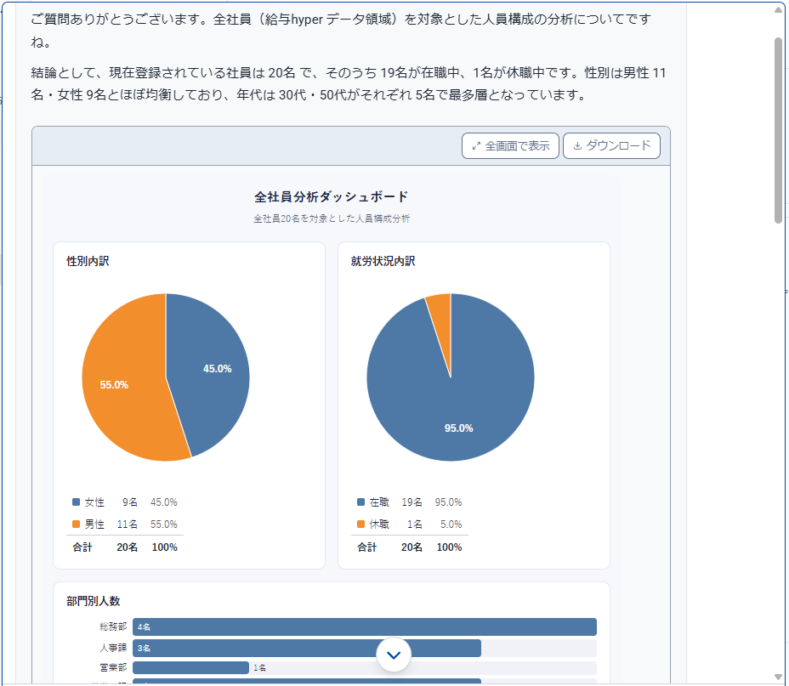Viewport: 789px width, 686px height.
Task: Click the 営業部 department label
Action: coord(113,668)
